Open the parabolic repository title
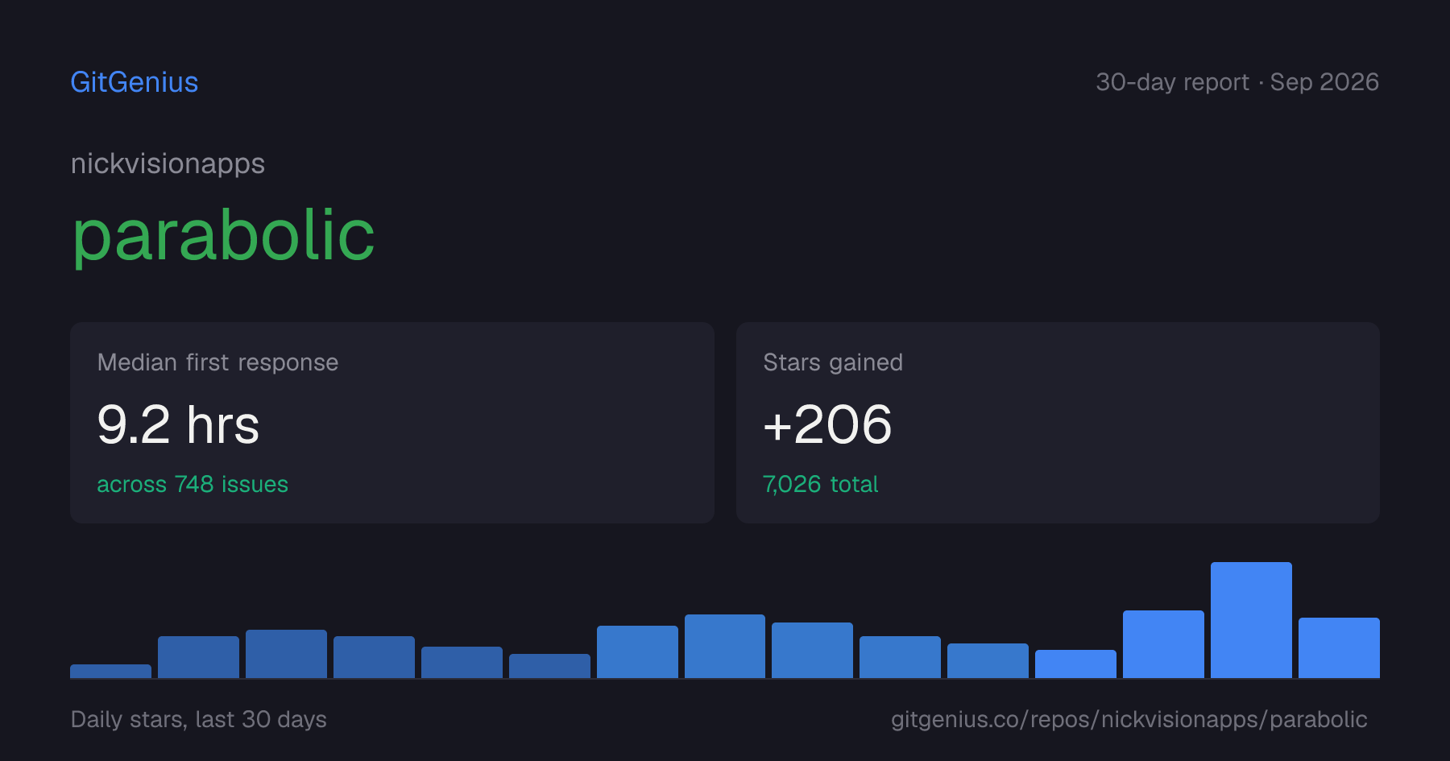 [223, 235]
